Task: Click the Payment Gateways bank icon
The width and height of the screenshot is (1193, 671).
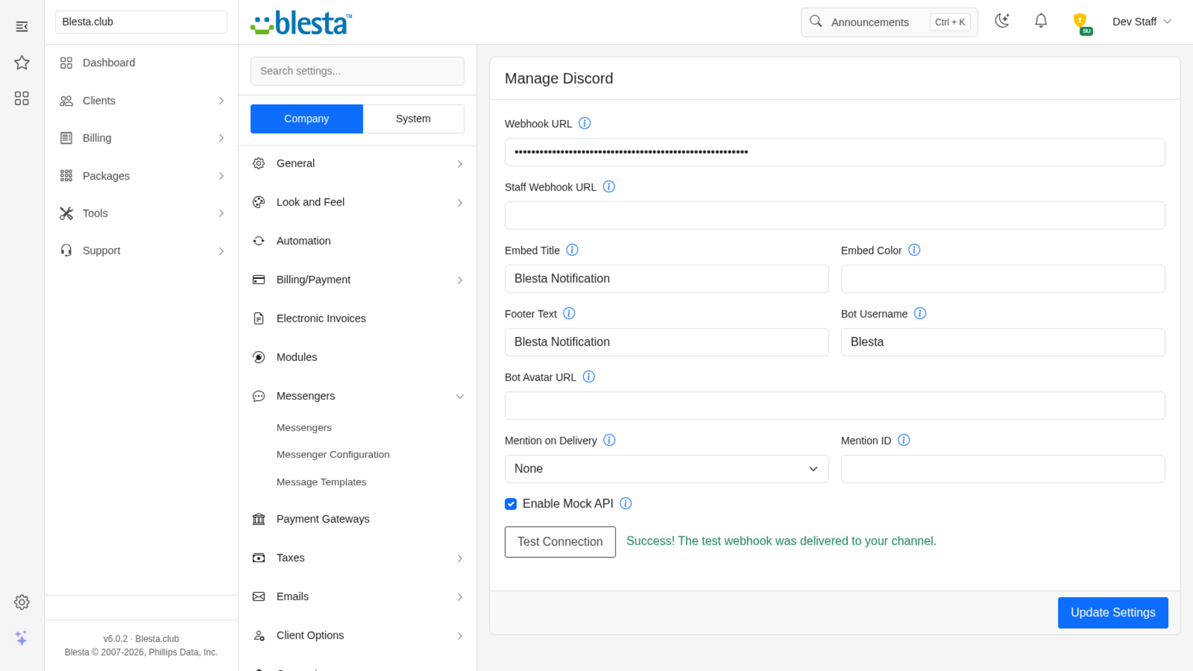Action: [258, 519]
